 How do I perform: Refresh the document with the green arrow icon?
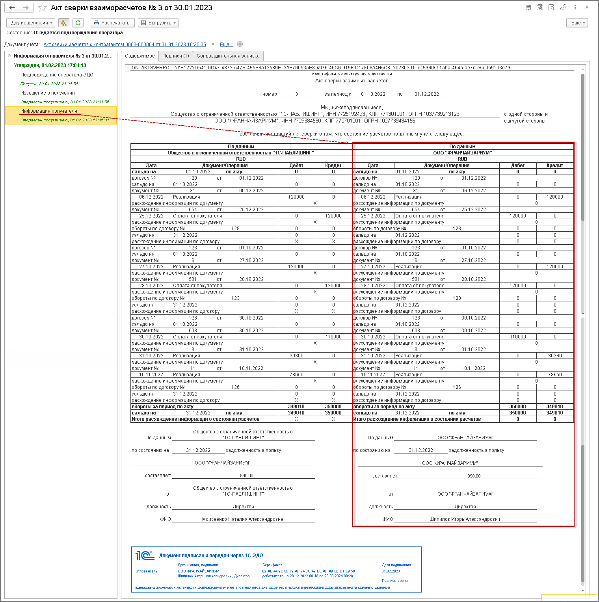click(78, 23)
